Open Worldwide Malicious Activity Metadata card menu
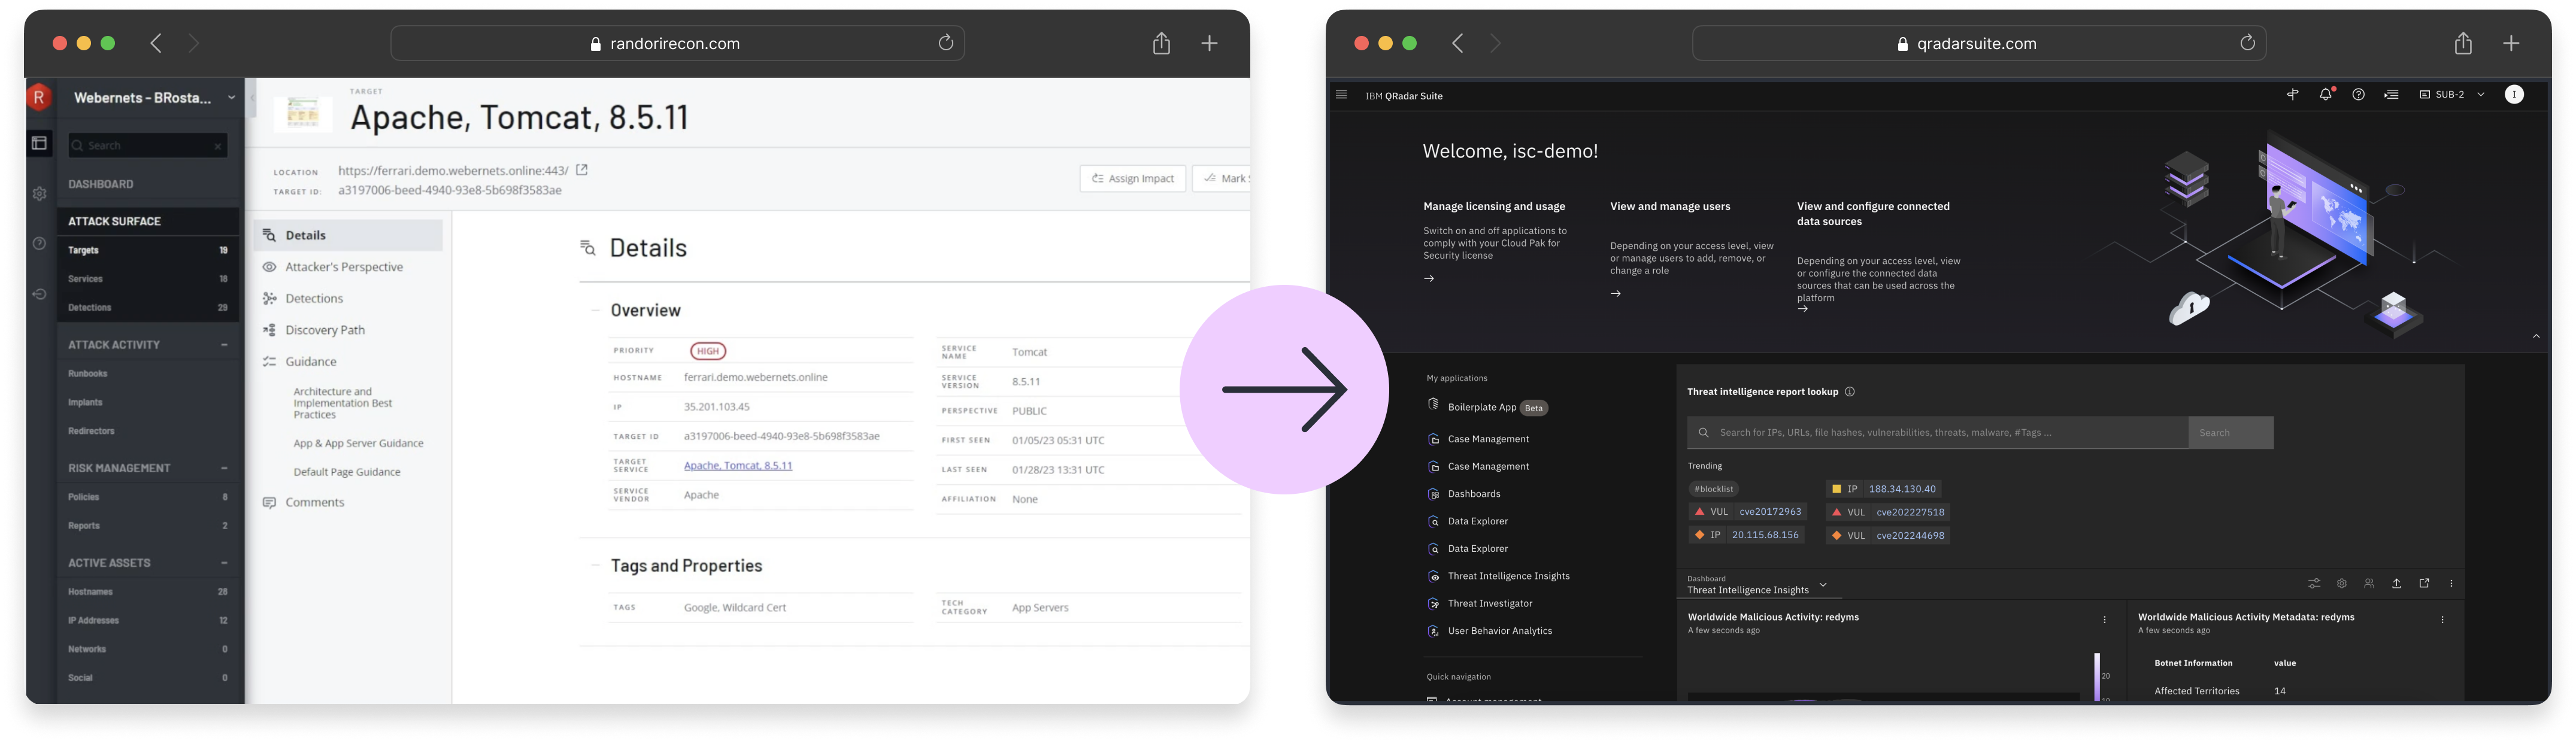This screenshot has width=2576, height=744. coord(2442,620)
